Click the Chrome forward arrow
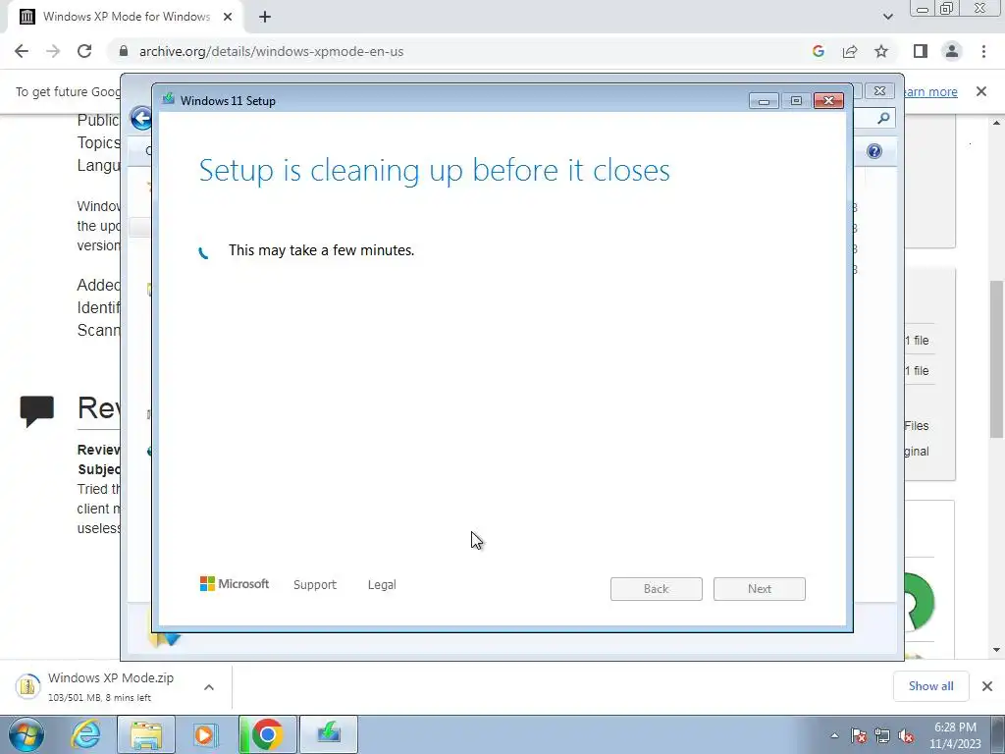 tap(53, 51)
